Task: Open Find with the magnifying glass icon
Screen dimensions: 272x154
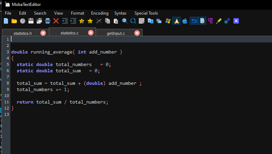Action: [x=125, y=21]
